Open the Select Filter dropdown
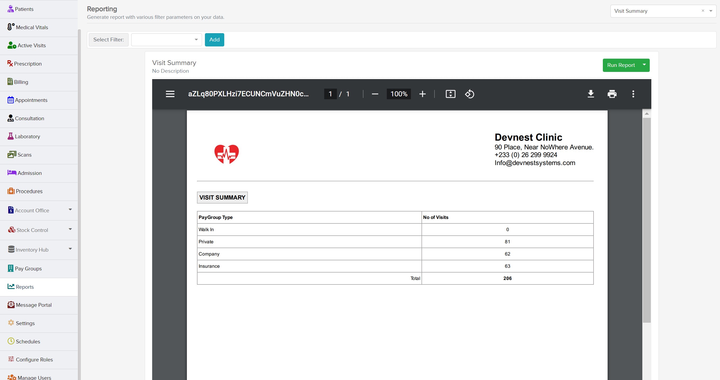 point(166,40)
